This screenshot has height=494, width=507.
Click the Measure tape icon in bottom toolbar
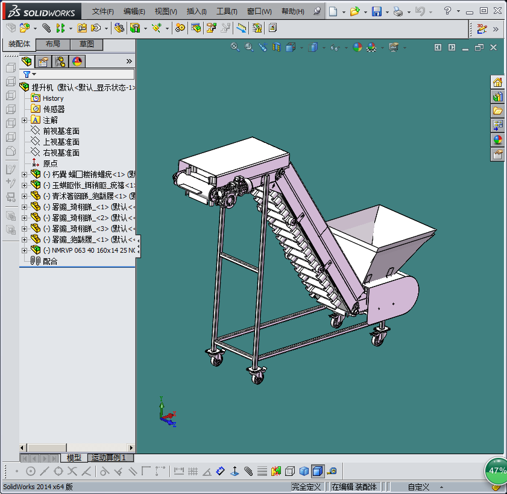332,471
